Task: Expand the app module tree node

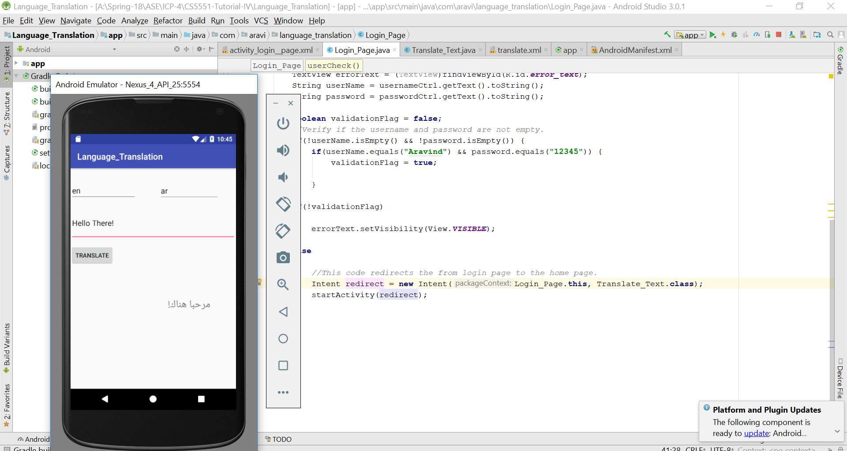Action: click(16, 63)
